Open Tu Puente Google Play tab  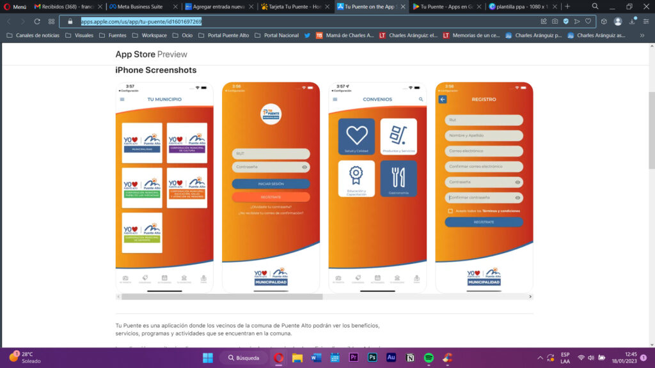point(446,6)
